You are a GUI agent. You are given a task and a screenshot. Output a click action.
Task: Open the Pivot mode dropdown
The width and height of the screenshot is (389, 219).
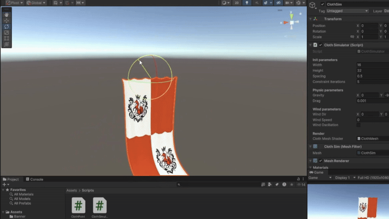point(15,2)
